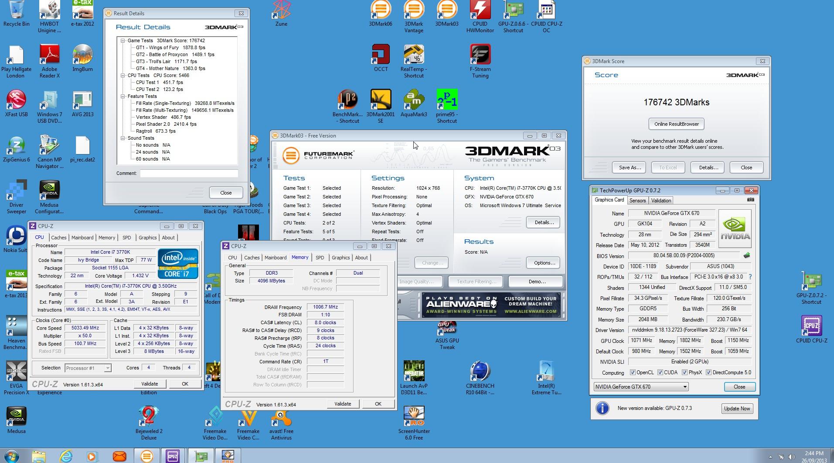
Task: Open the 3DMark06 desktop shortcut
Action: click(381, 13)
